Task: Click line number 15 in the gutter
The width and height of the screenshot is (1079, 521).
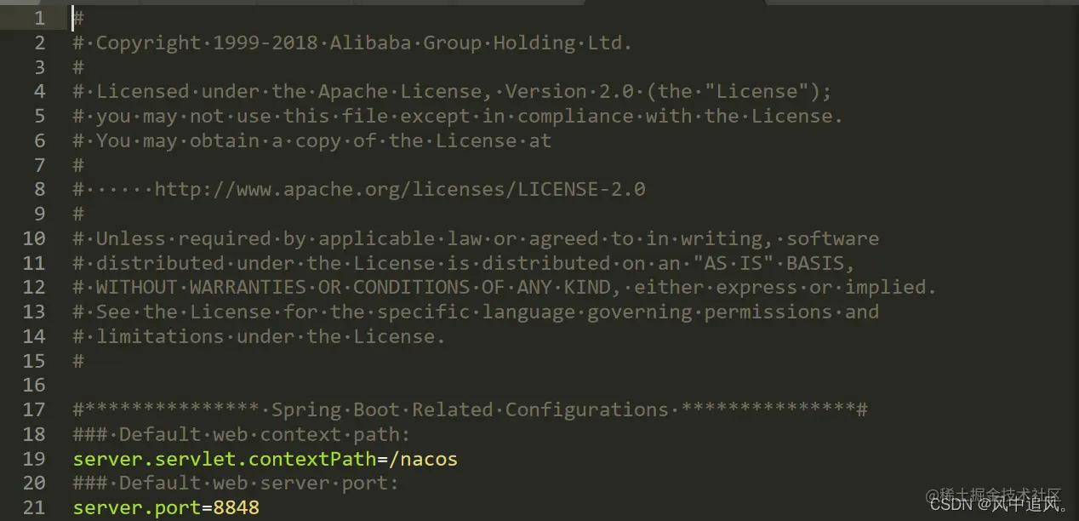Action: point(35,361)
